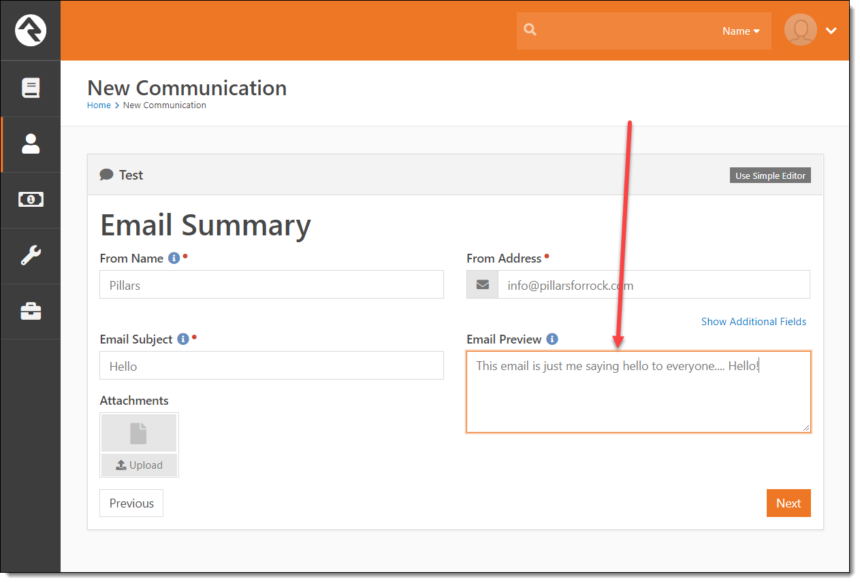Click inside the Email Preview text area
This screenshot has width=860, height=583.
coord(639,392)
